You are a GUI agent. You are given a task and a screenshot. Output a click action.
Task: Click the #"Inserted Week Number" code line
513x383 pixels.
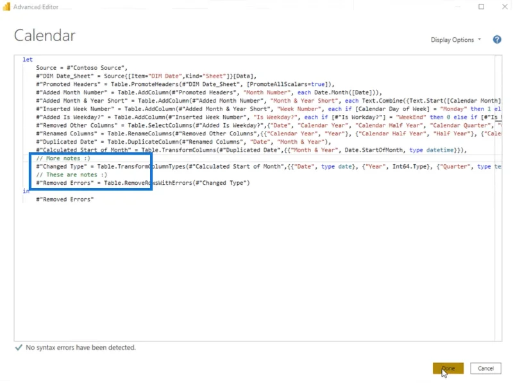tap(268, 108)
